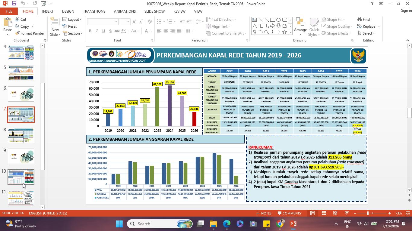
Task: Open PowerPoint Help
Action: 372,4
